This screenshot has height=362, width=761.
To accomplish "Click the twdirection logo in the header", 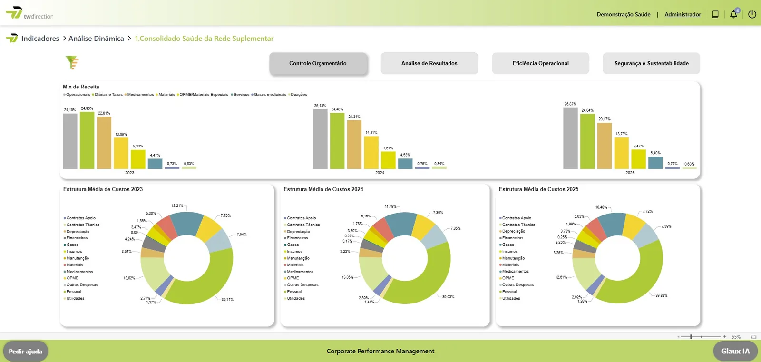I will coord(29,13).
